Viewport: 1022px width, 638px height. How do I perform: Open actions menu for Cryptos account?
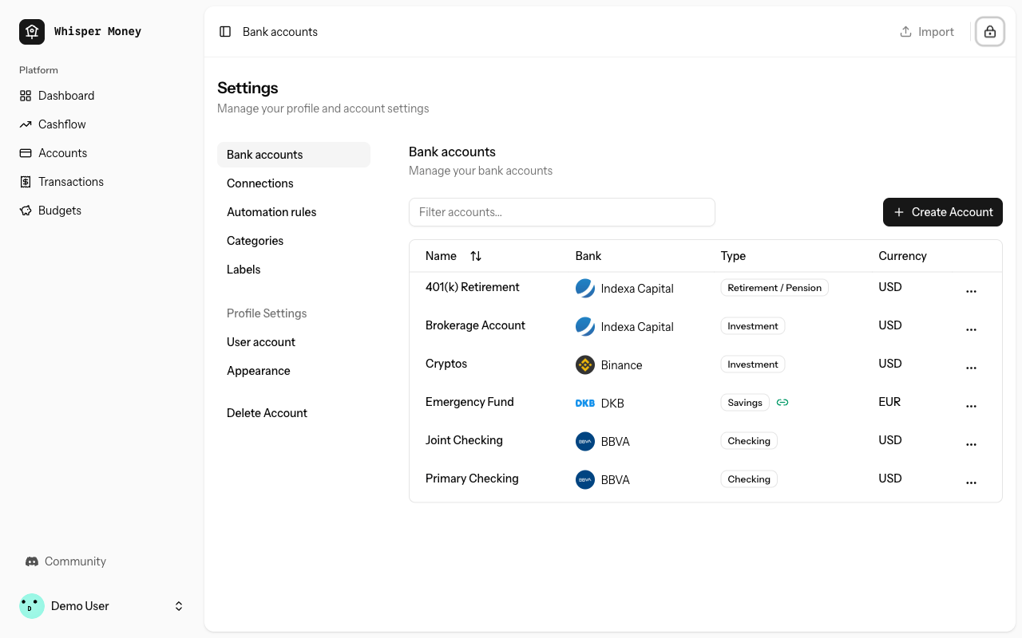pyautogui.click(x=971, y=368)
